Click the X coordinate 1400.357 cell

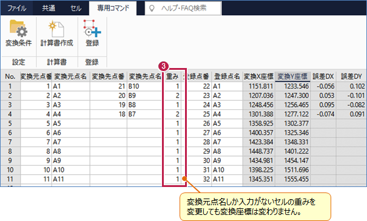point(258,132)
